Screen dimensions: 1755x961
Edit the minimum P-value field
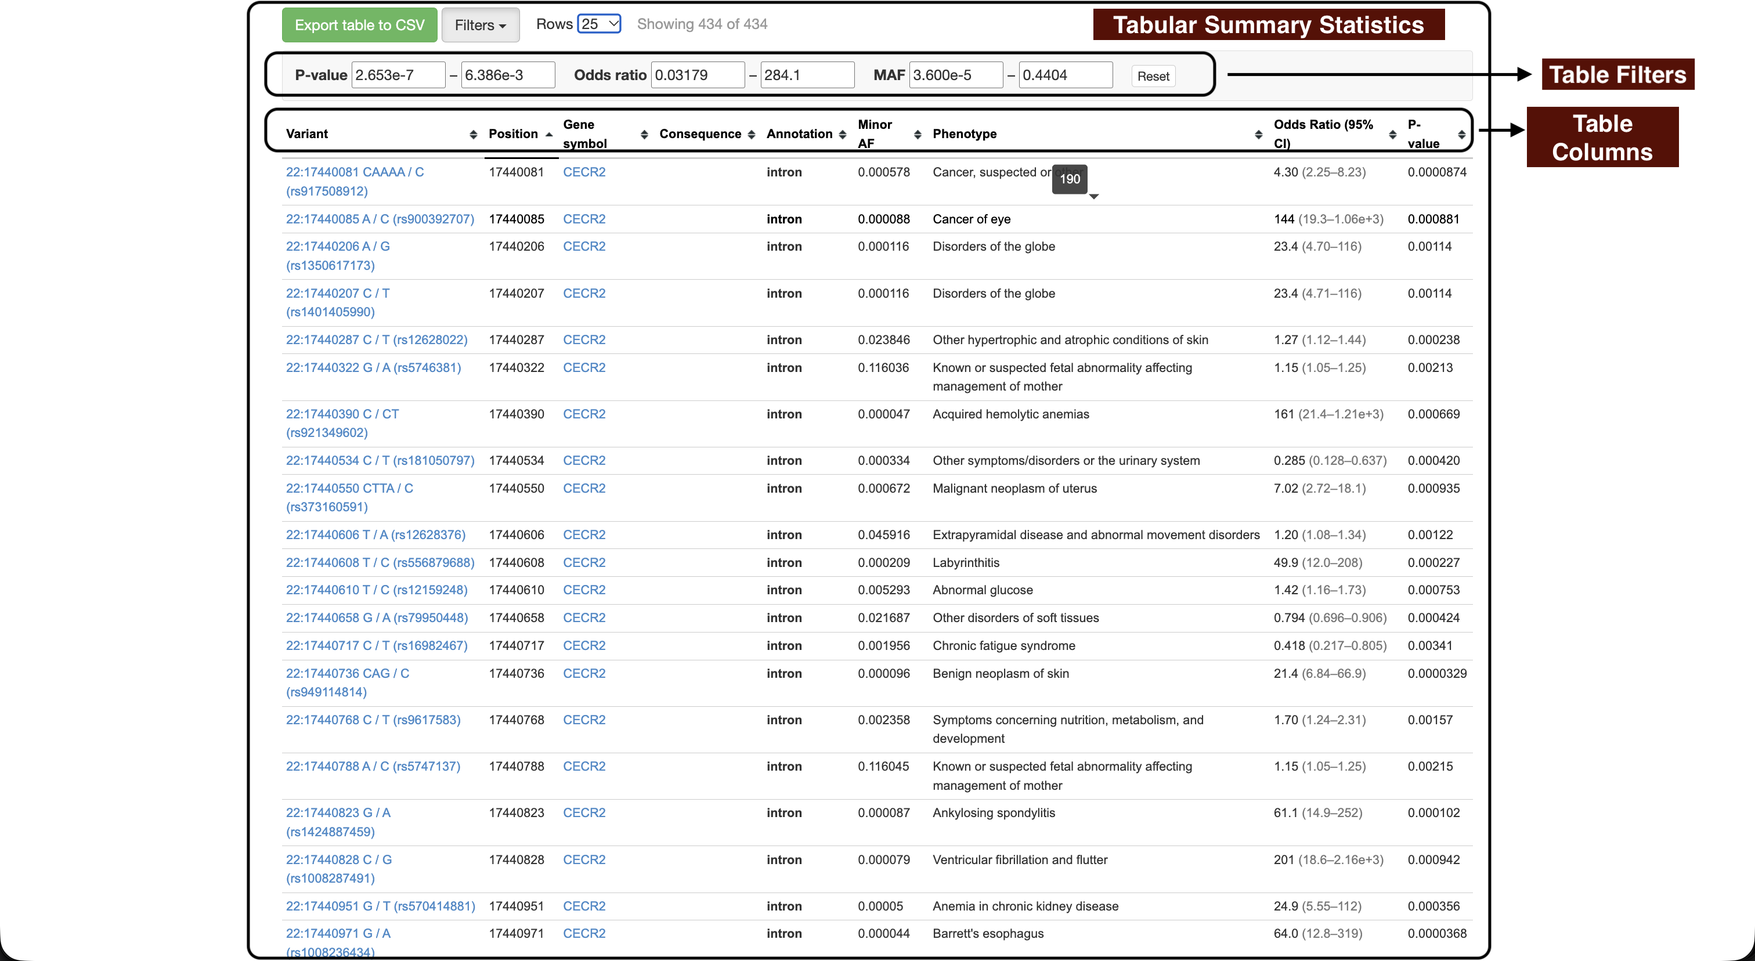[x=399, y=75]
